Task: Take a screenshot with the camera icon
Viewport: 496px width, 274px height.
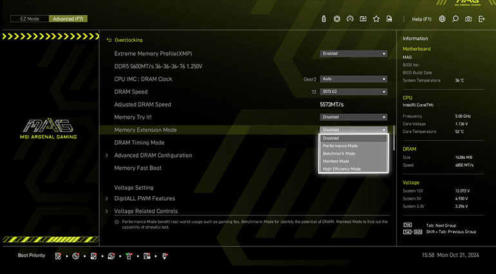Action: (x=468, y=19)
